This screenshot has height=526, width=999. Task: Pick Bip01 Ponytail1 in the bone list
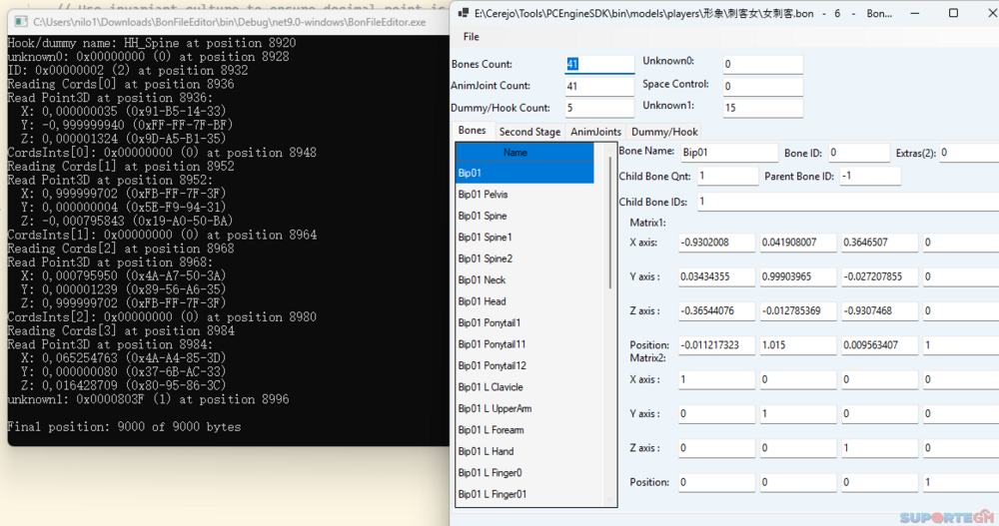coord(489,323)
